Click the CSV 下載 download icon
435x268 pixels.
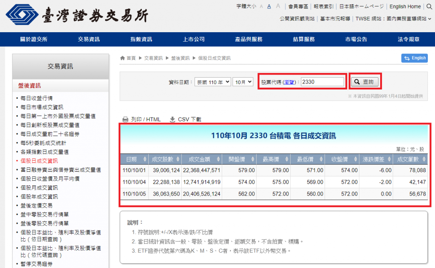point(172,119)
